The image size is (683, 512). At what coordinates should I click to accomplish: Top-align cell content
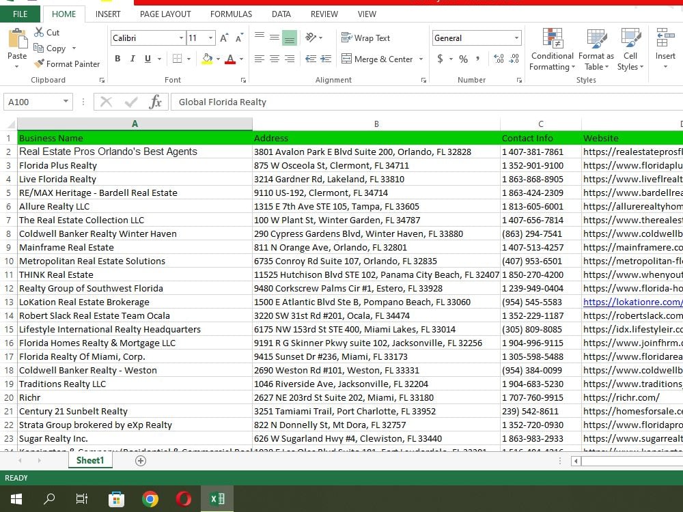click(x=259, y=38)
